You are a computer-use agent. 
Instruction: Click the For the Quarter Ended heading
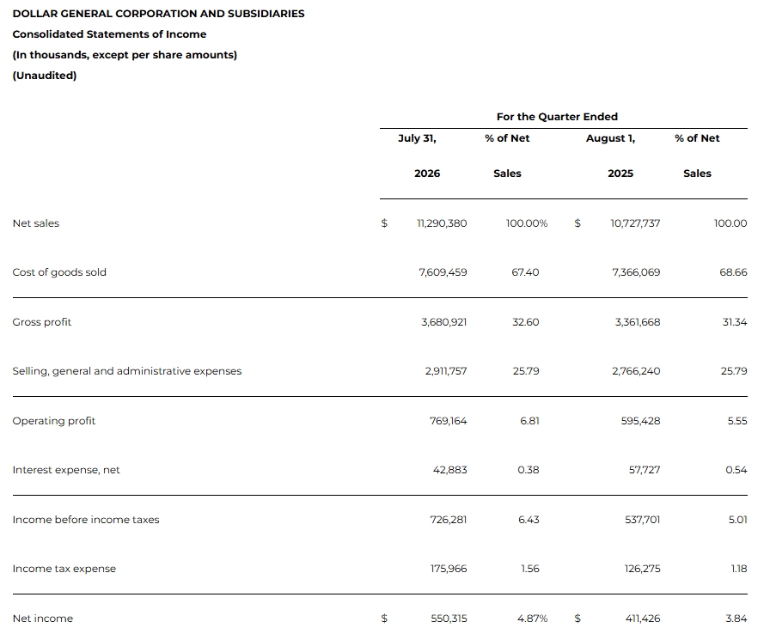coord(557,117)
